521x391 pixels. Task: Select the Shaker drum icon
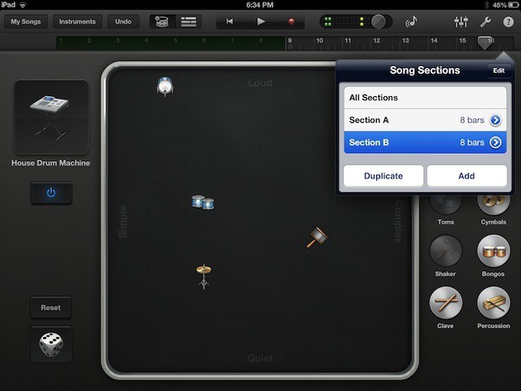tap(445, 251)
